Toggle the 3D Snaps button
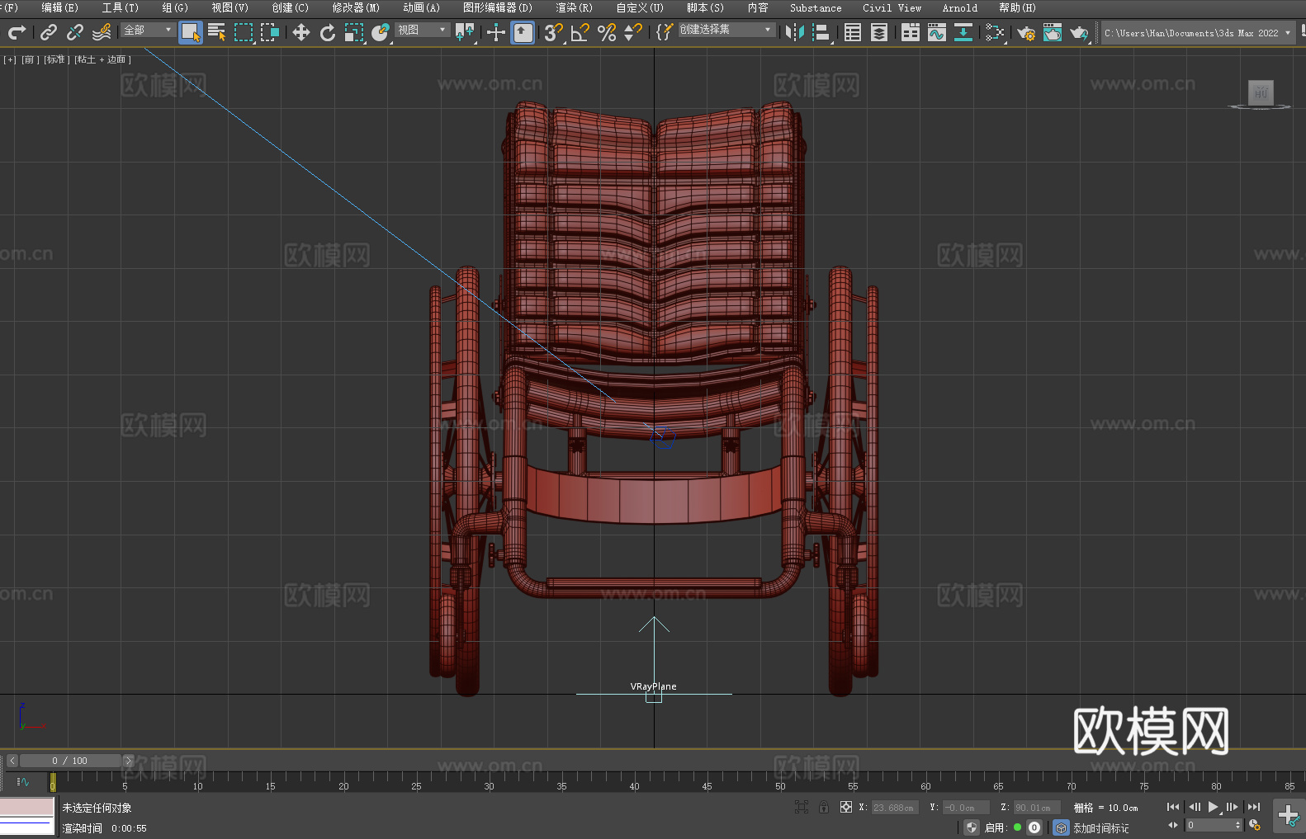 point(554,33)
